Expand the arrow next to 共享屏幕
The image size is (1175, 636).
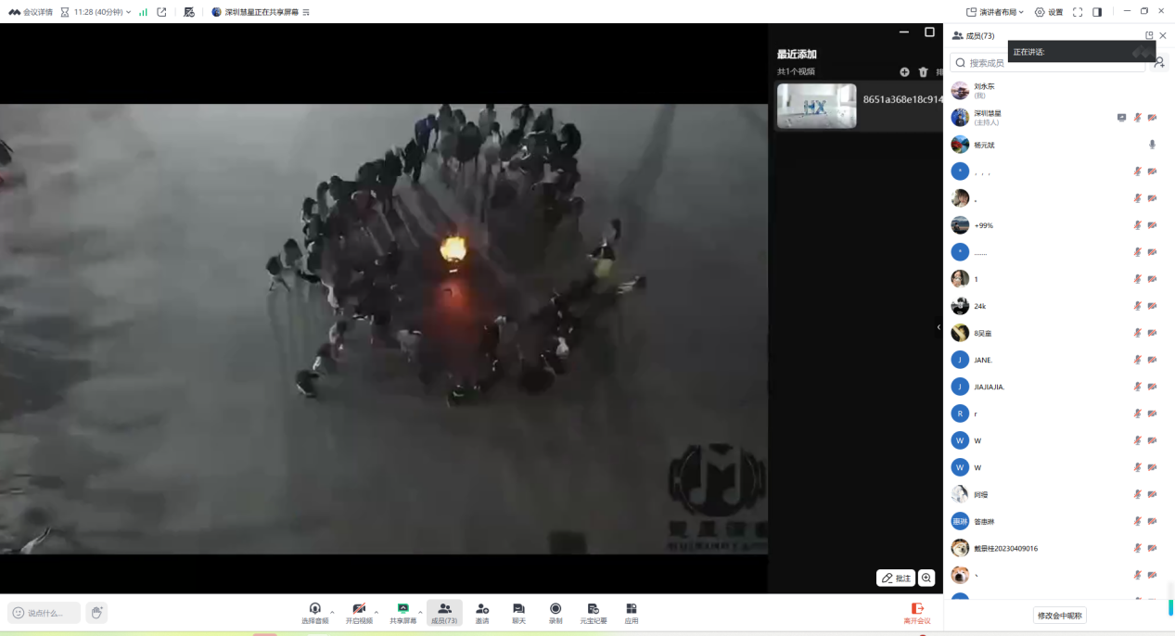(x=420, y=611)
